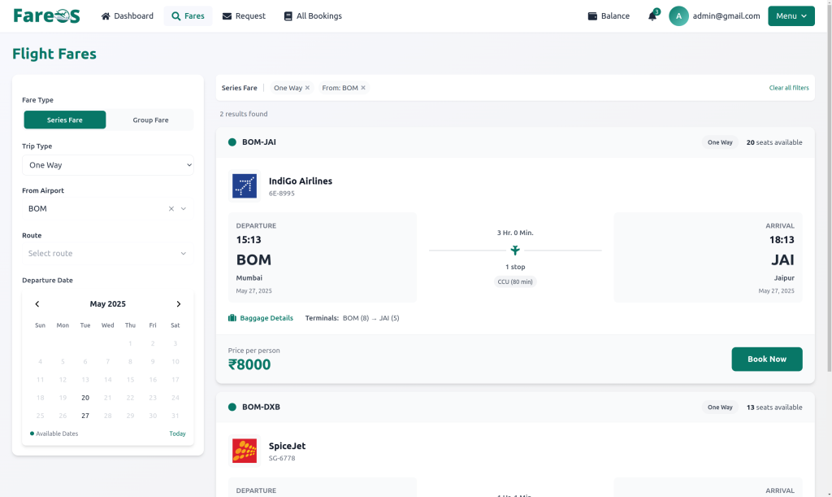Image resolution: width=832 pixels, height=497 pixels.
Task: Click the Mumbai departure city name
Action: pos(249,277)
